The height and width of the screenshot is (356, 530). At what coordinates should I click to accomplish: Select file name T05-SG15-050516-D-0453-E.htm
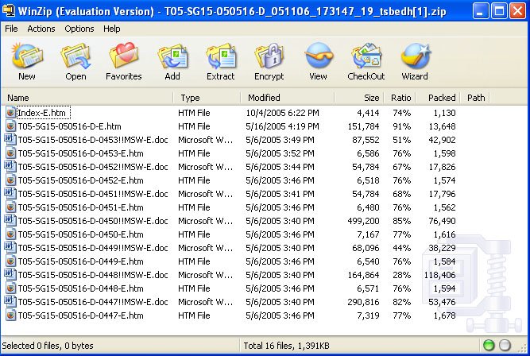(80, 153)
